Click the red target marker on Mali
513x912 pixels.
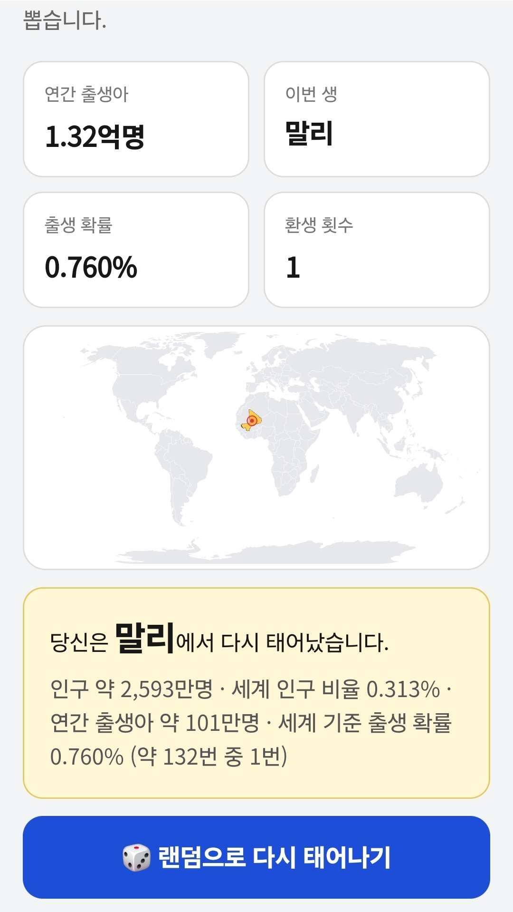[x=252, y=420]
